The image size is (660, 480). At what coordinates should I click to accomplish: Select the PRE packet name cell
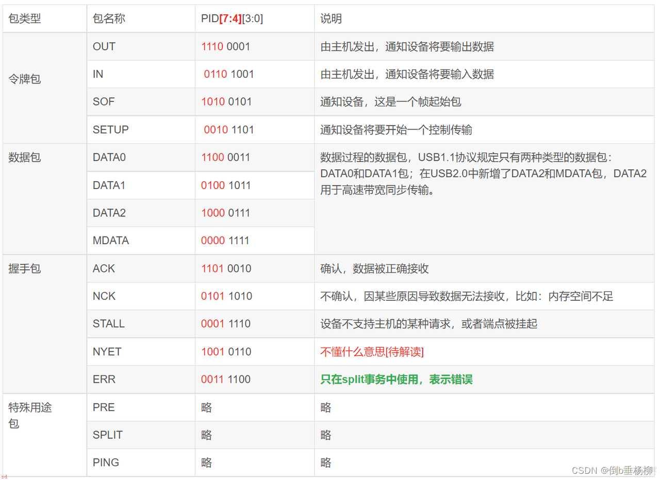pyautogui.click(x=141, y=407)
